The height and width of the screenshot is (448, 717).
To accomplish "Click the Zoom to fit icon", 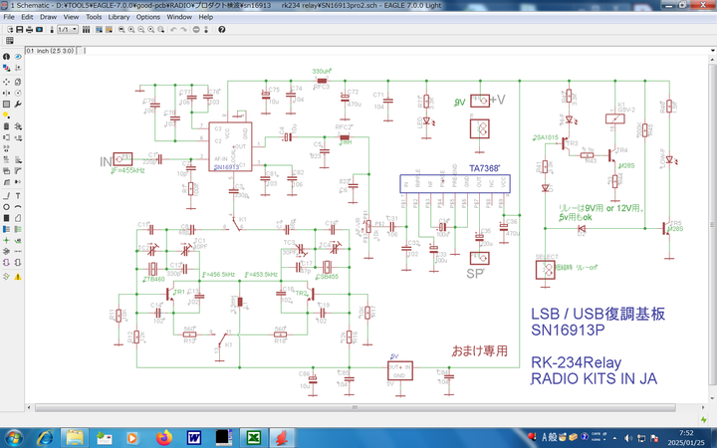I will tap(121, 30).
